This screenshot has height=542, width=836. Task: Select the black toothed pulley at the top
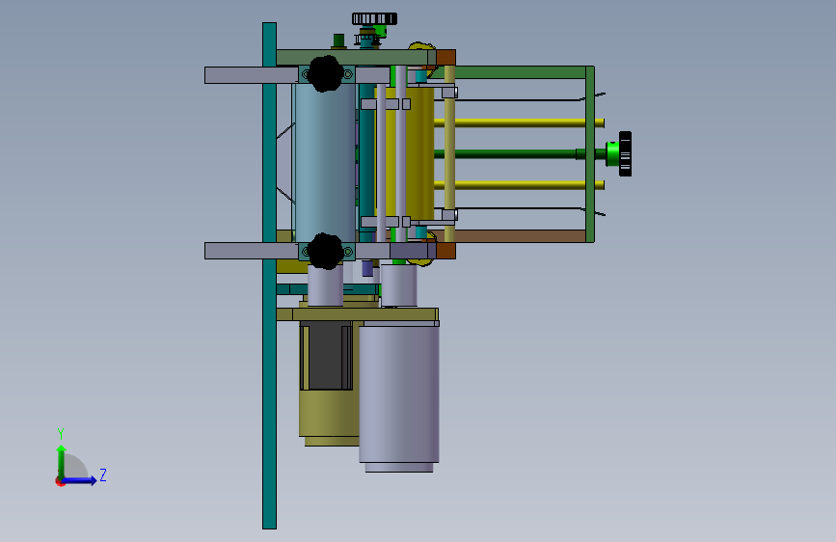pos(374,19)
